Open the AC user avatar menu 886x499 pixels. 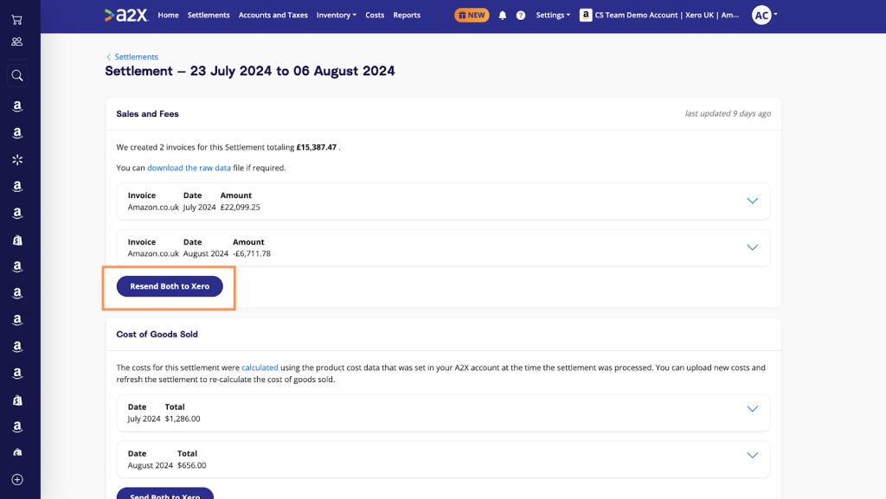(x=763, y=15)
